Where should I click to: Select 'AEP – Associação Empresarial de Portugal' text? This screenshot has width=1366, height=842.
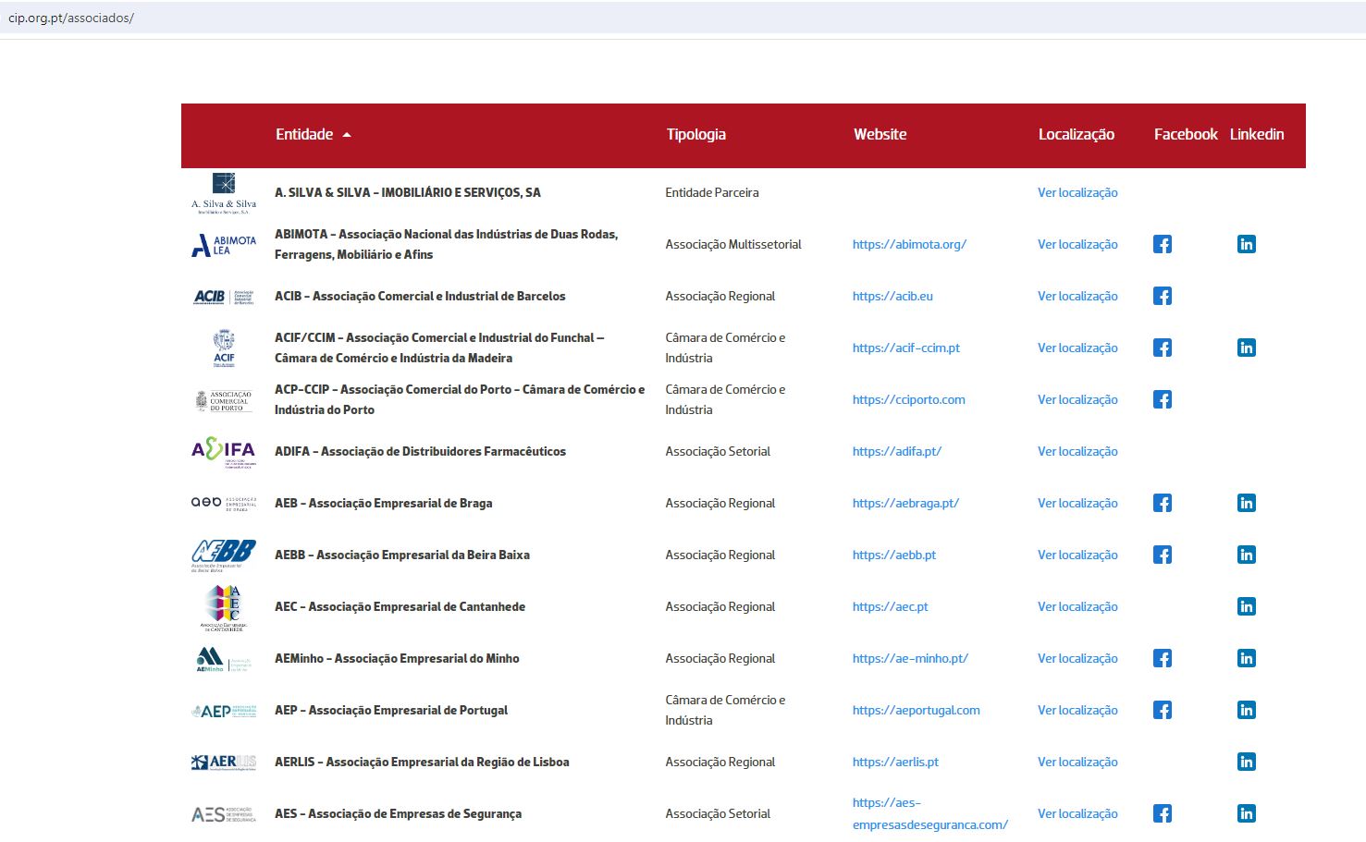[391, 710]
